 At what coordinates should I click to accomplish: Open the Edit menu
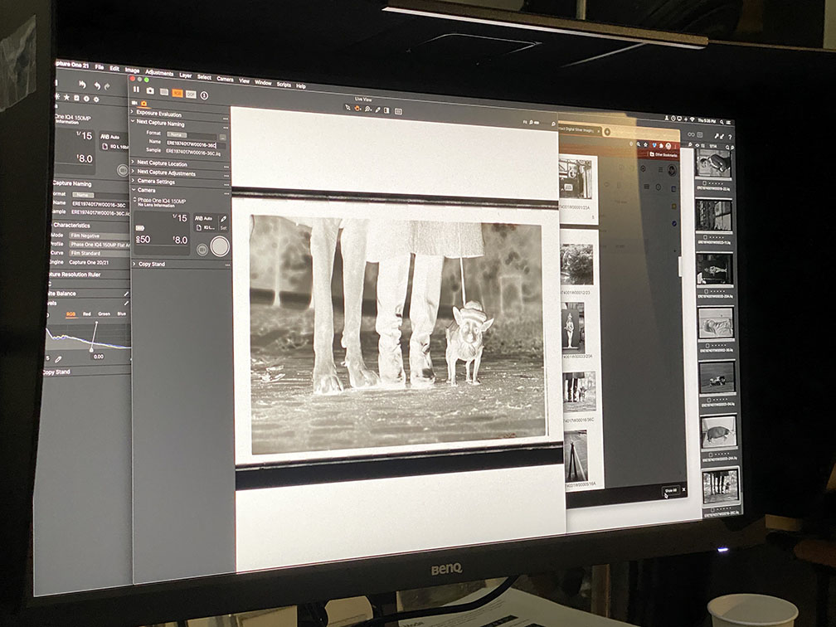(x=114, y=68)
